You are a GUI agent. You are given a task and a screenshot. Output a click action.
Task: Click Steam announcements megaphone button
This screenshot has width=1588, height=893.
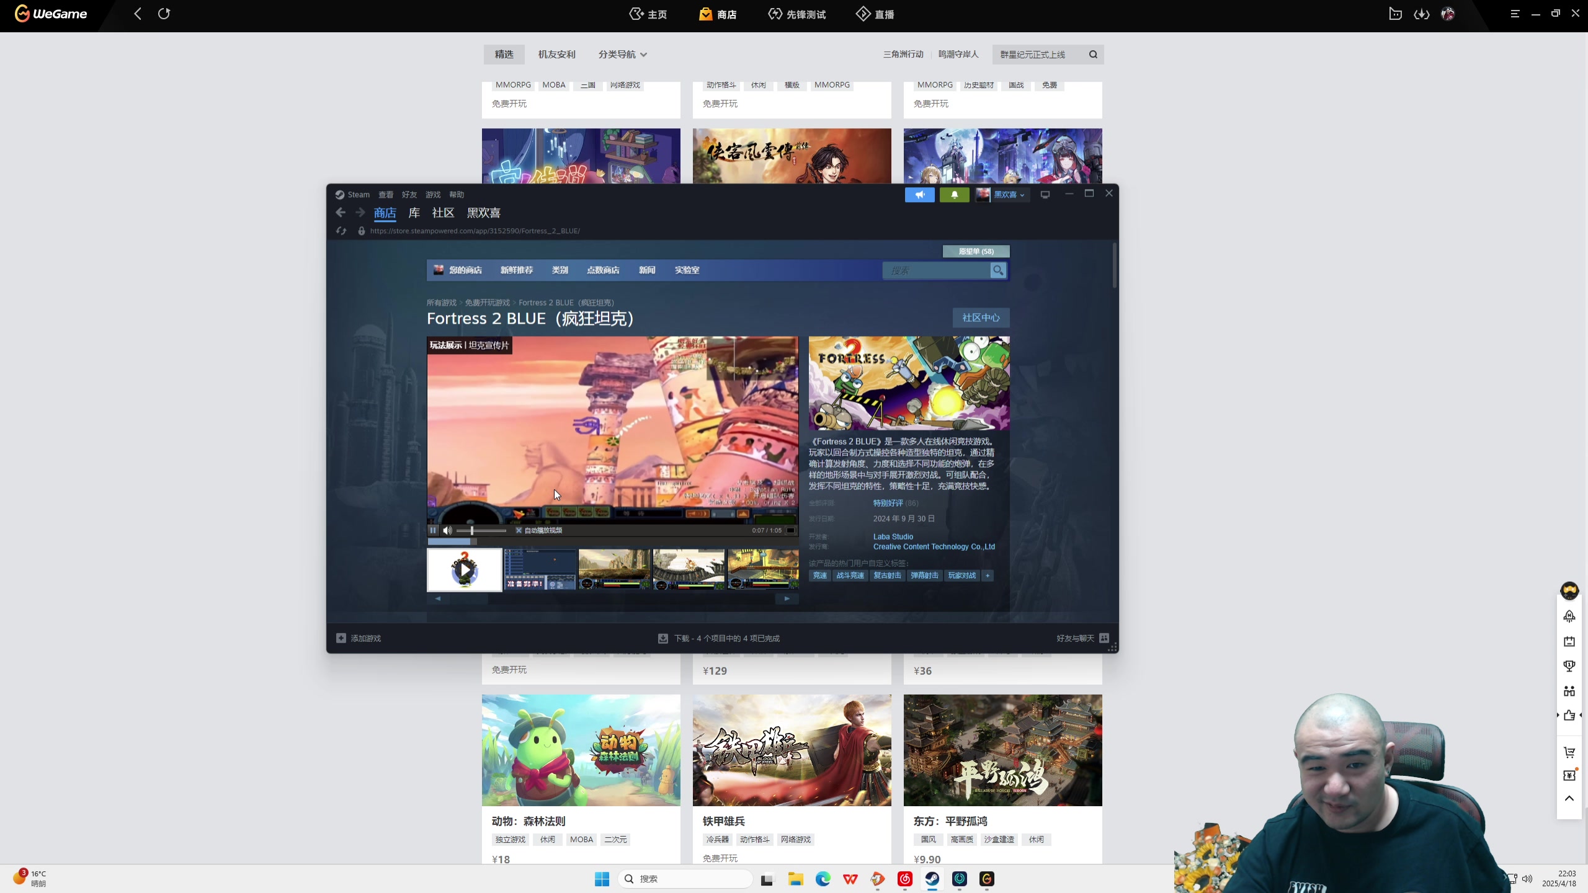point(919,195)
